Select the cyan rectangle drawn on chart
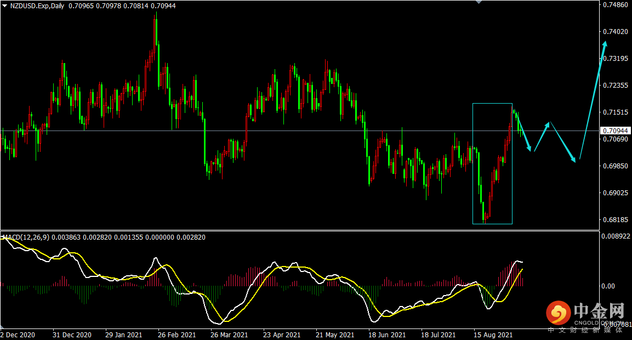The height and width of the screenshot is (340, 632). [x=473, y=163]
